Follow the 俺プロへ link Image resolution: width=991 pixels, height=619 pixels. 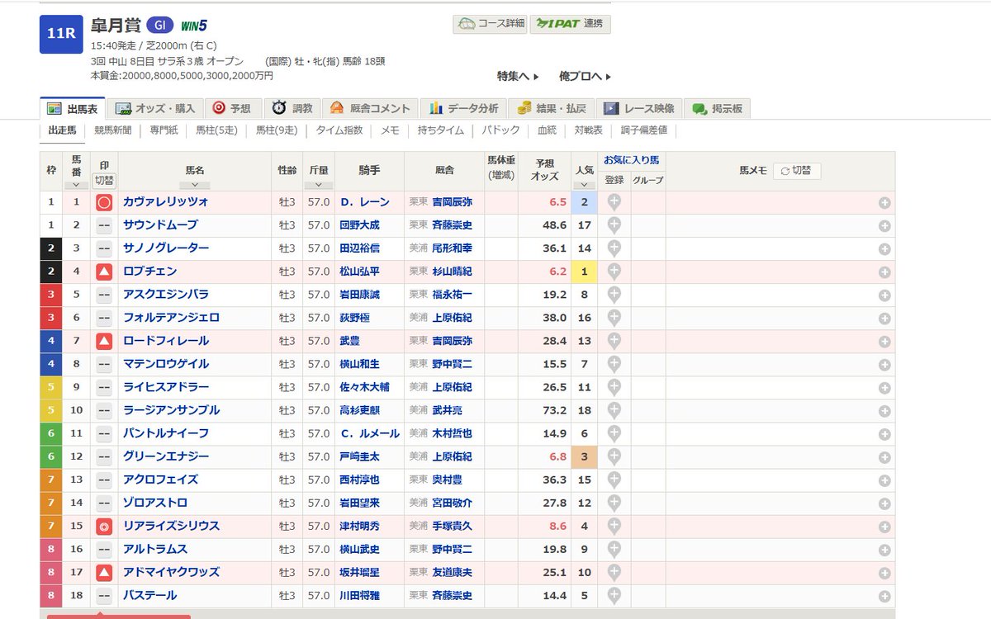pyautogui.click(x=585, y=76)
